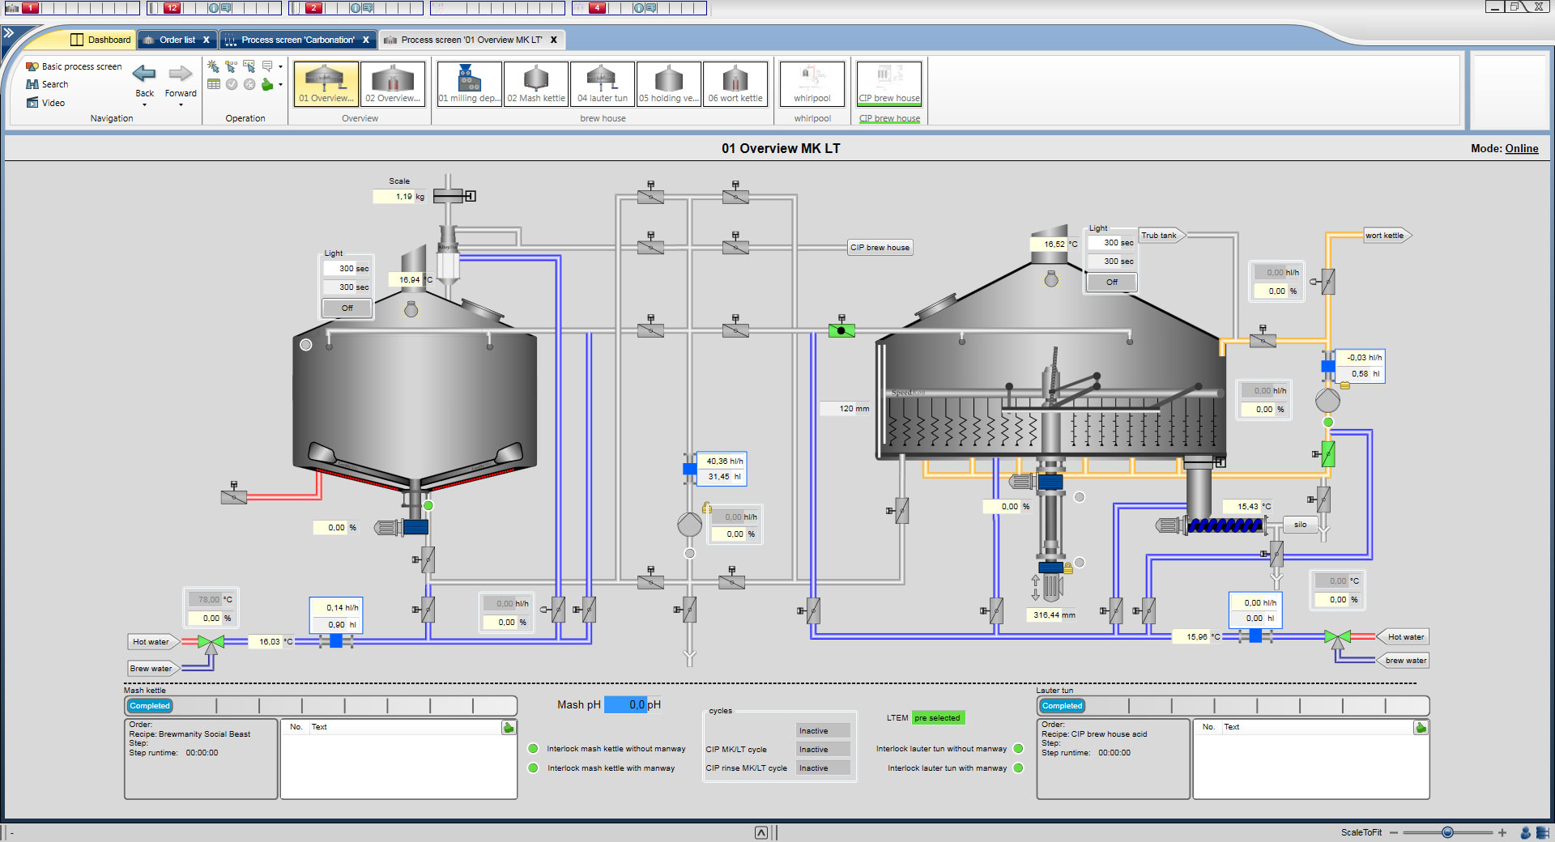Open the 04 lauter tun screen thumbnail
This screenshot has width=1555, height=842.
[603, 83]
